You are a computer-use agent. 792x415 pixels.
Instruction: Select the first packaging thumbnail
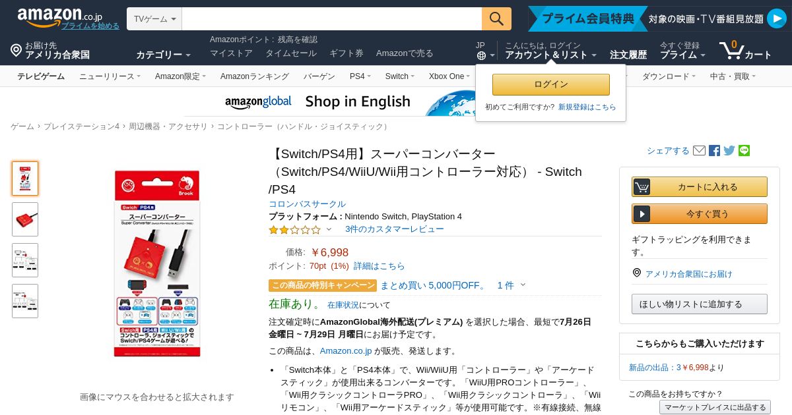(x=25, y=179)
